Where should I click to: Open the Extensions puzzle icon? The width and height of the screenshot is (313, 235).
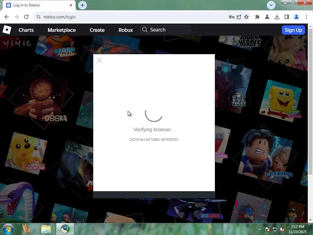[257, 17]
